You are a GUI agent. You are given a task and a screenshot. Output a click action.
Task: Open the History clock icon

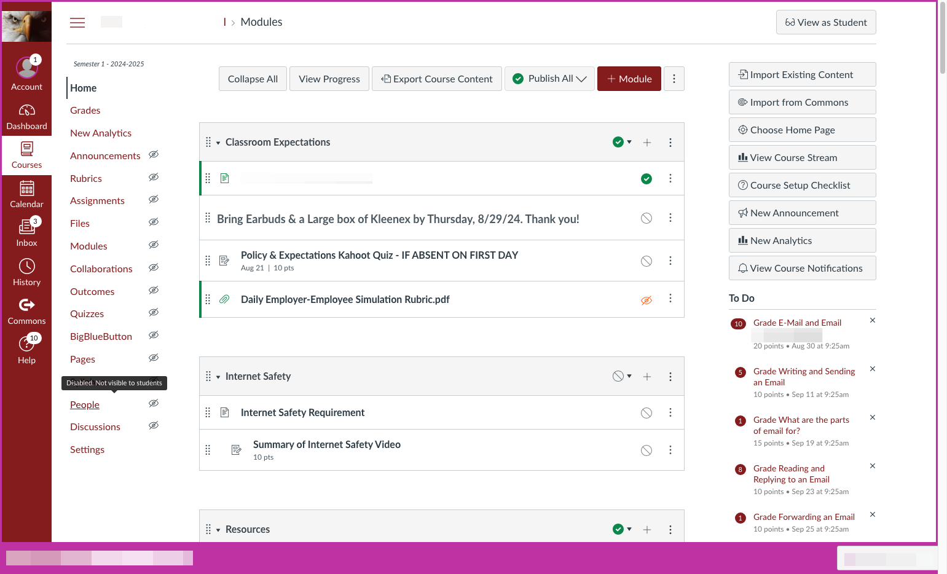coord(26,266)
